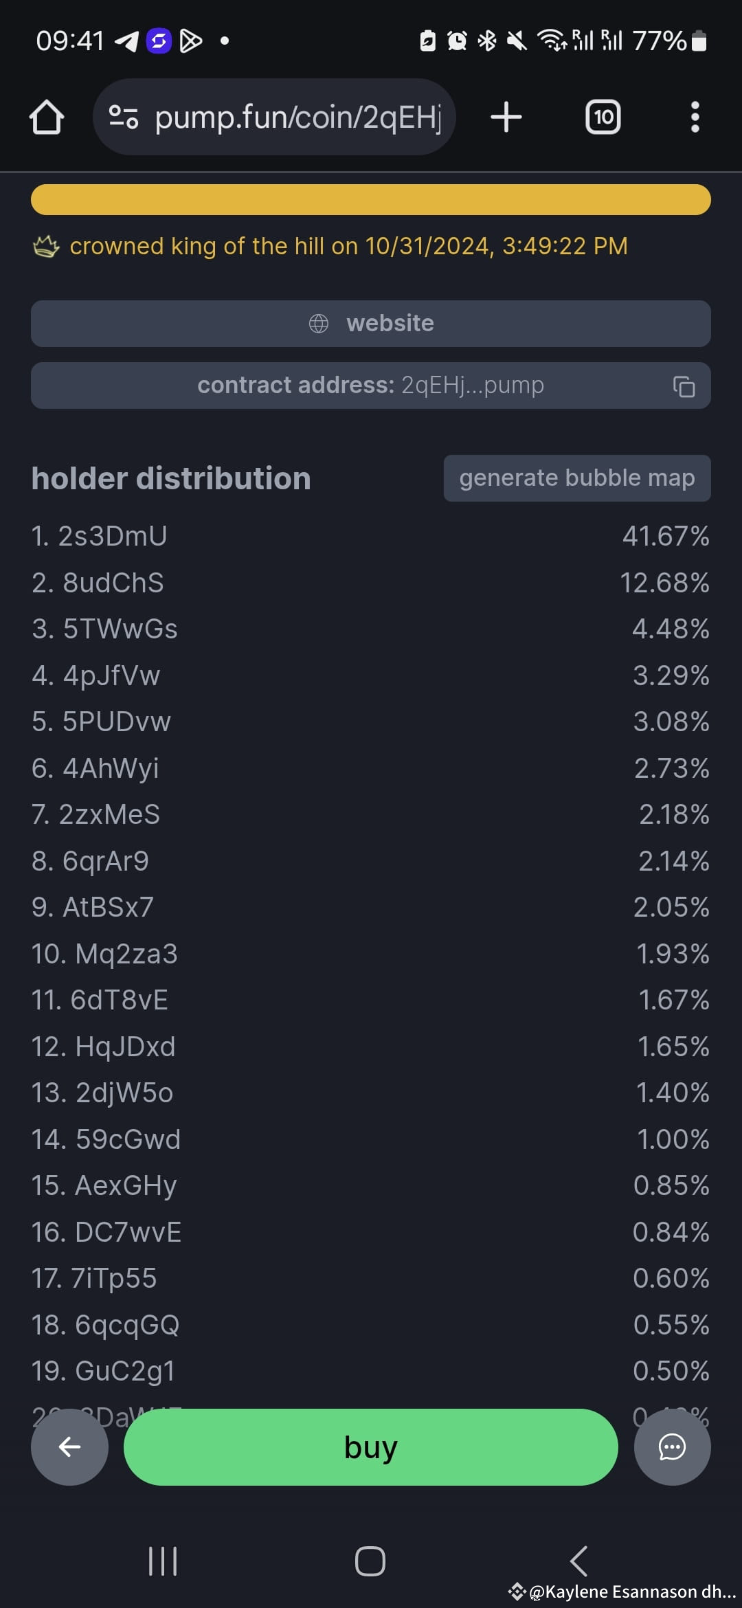
Task: Click the green buy button
Action: 371,1447
